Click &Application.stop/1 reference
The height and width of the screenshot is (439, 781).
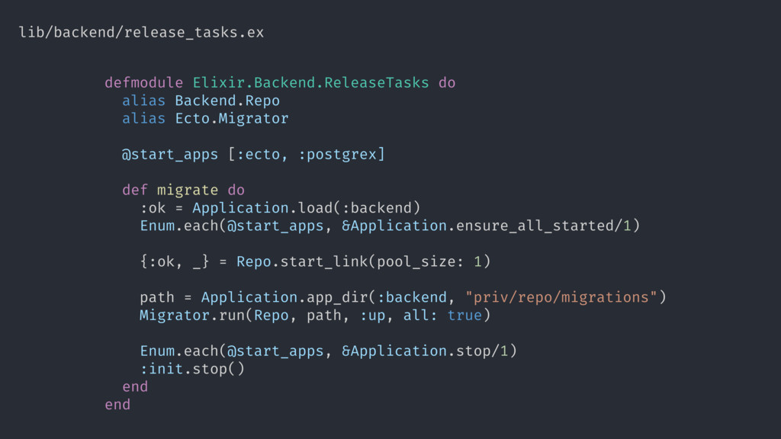point(425,351)
